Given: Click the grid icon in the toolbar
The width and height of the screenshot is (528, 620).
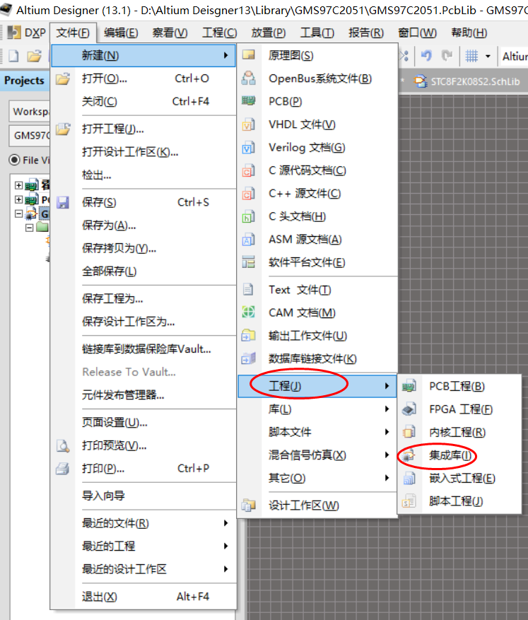Looking at the screenshot, I should coord(471,56).
